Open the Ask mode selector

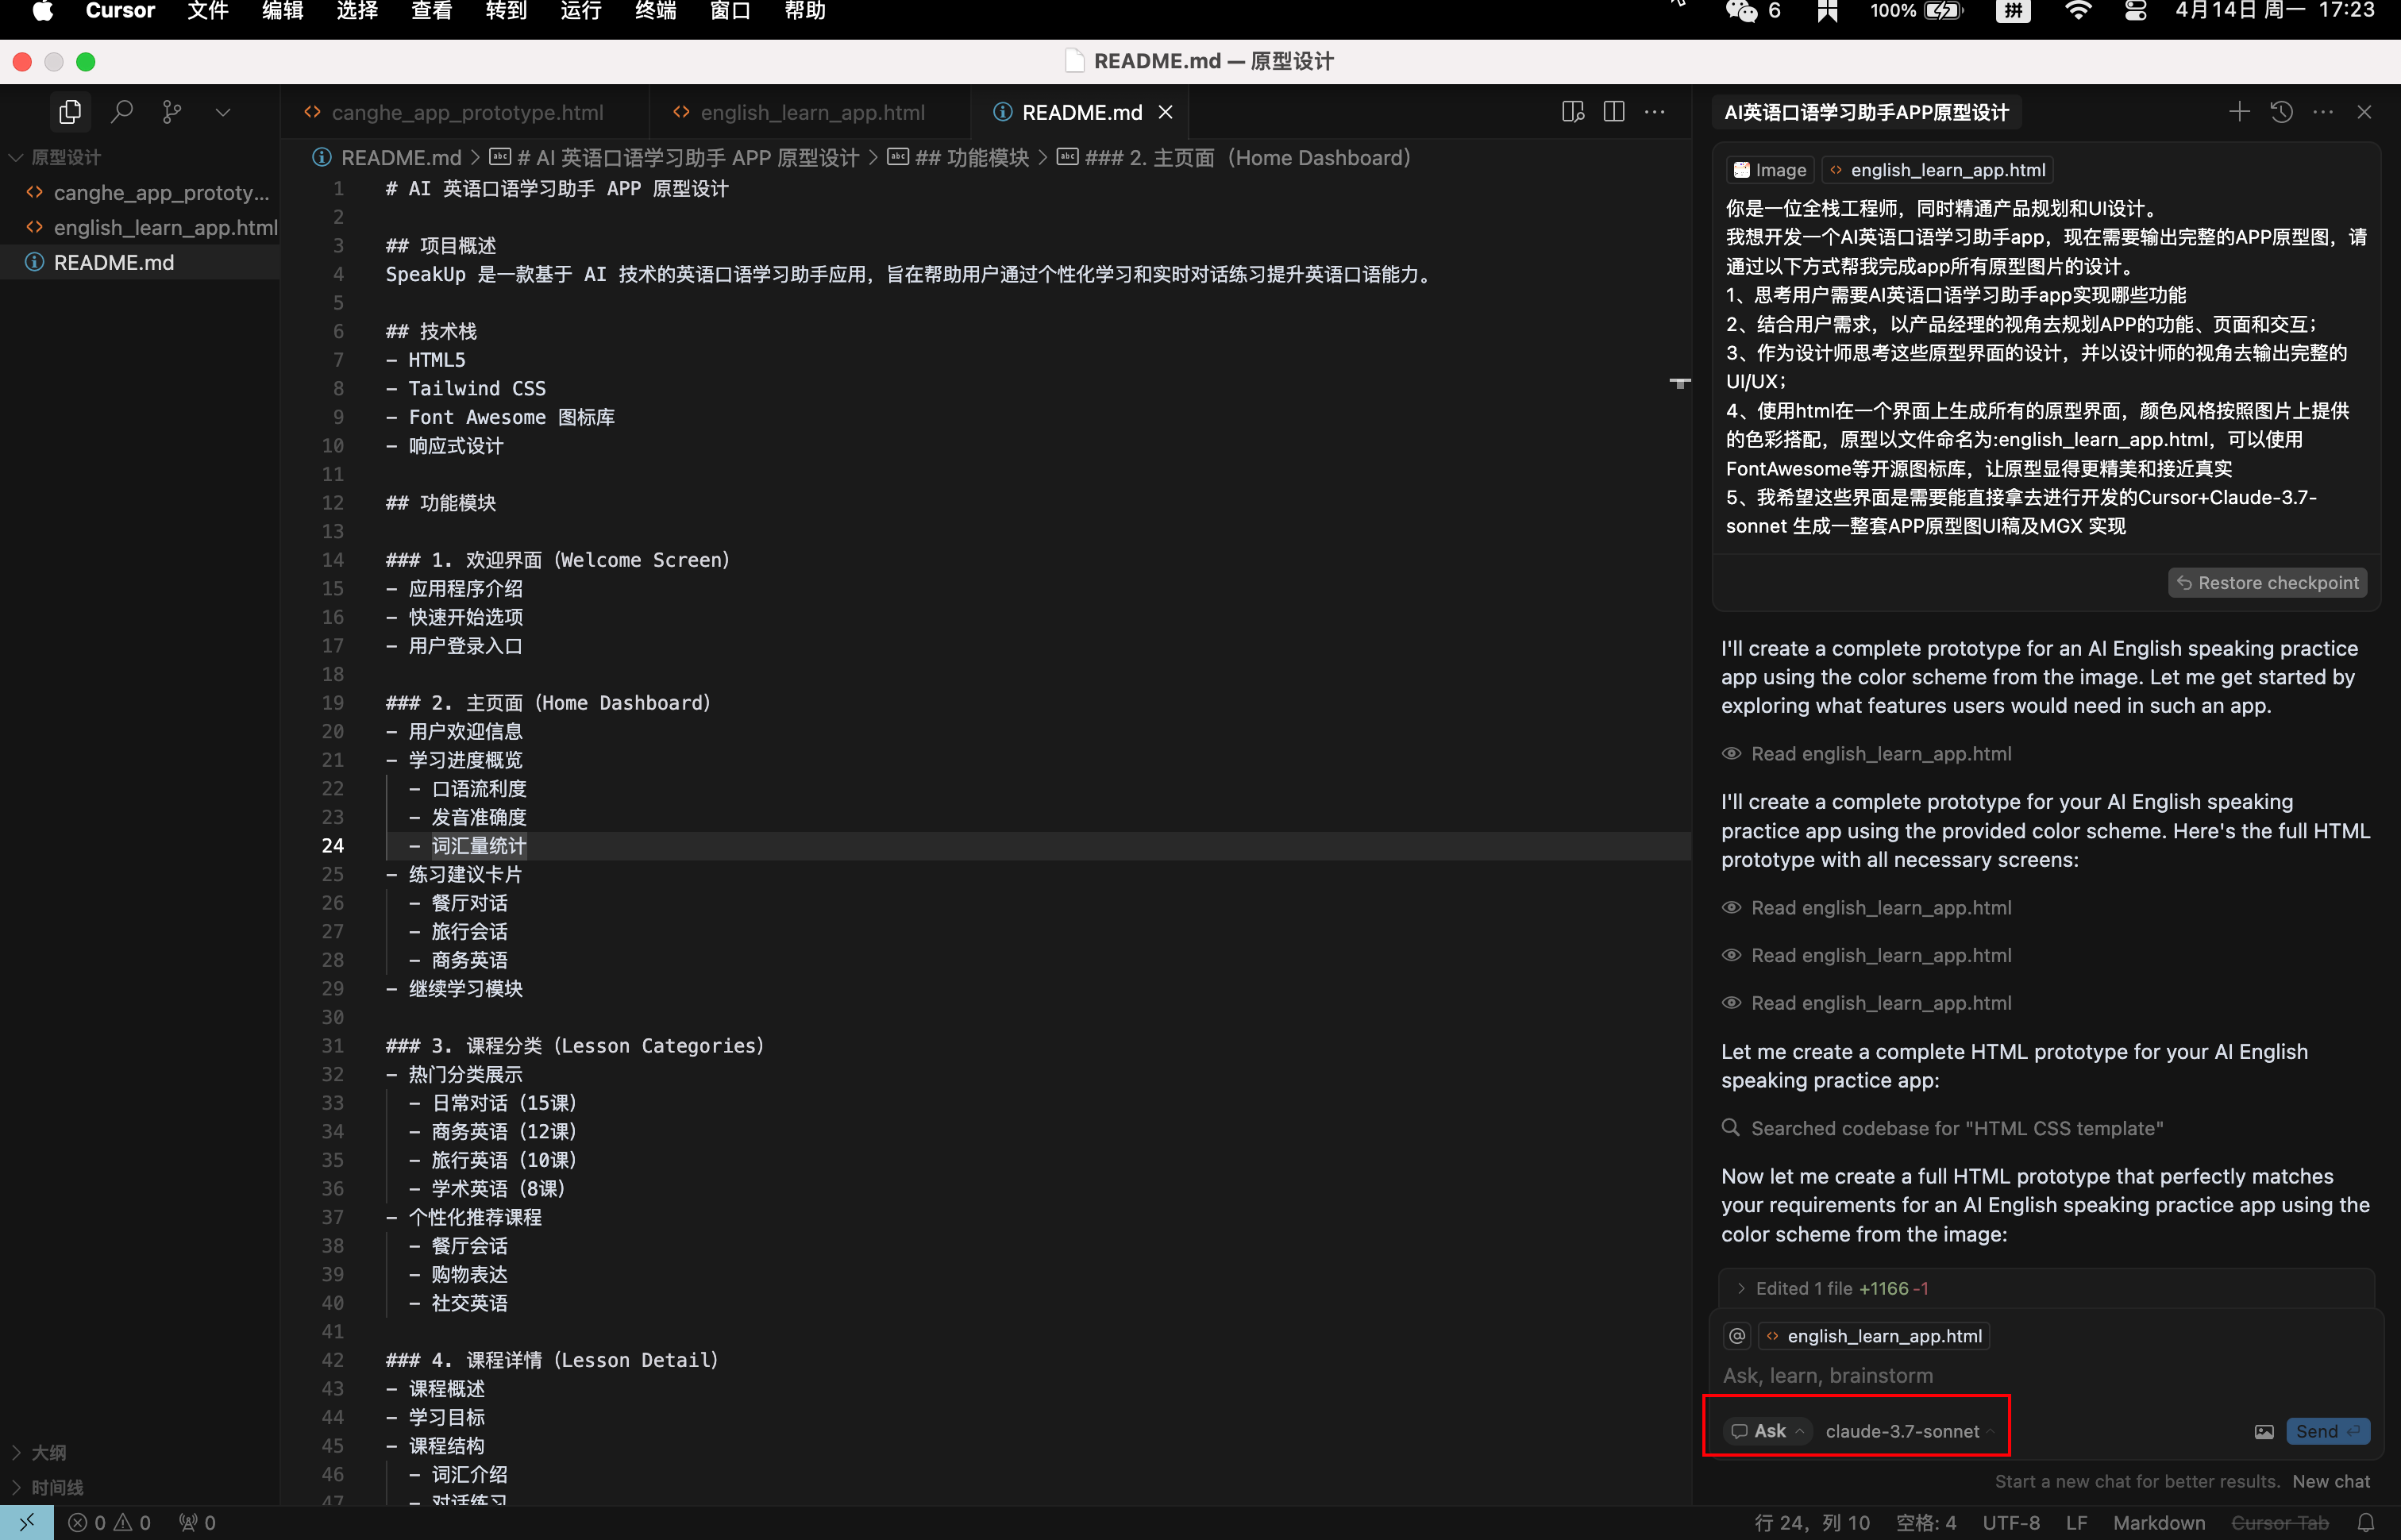point(1768,1432)
